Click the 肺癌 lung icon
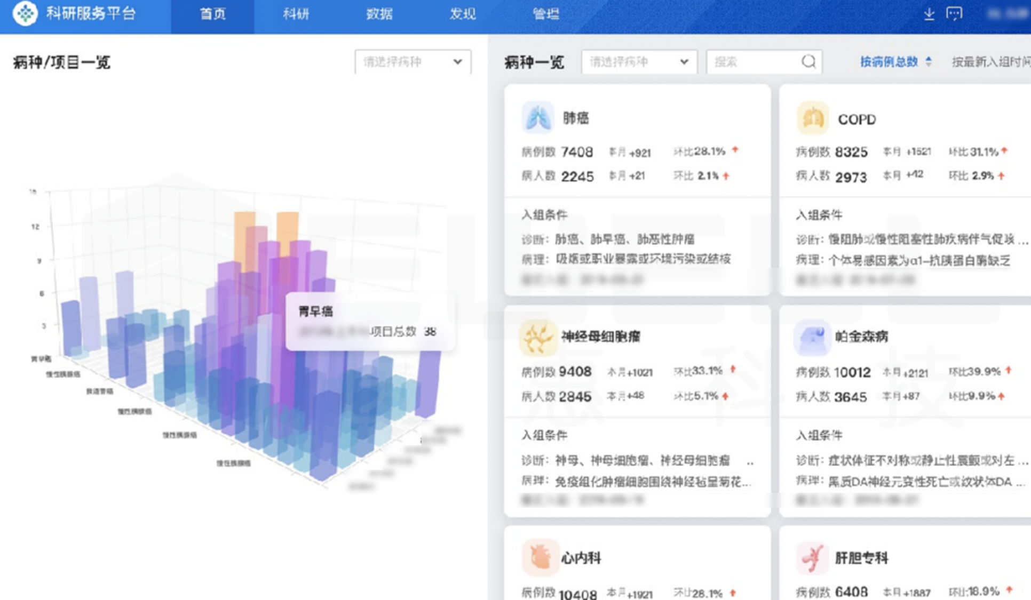This screenshot has width=1031, height=600. pyautogui.click(x=537, y=118)
